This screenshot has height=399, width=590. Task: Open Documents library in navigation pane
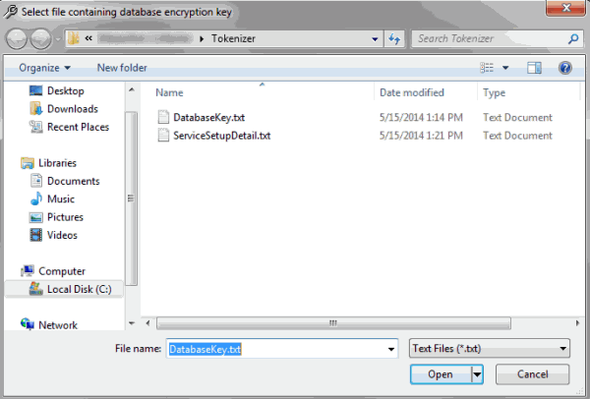click(x=73, y=181)
